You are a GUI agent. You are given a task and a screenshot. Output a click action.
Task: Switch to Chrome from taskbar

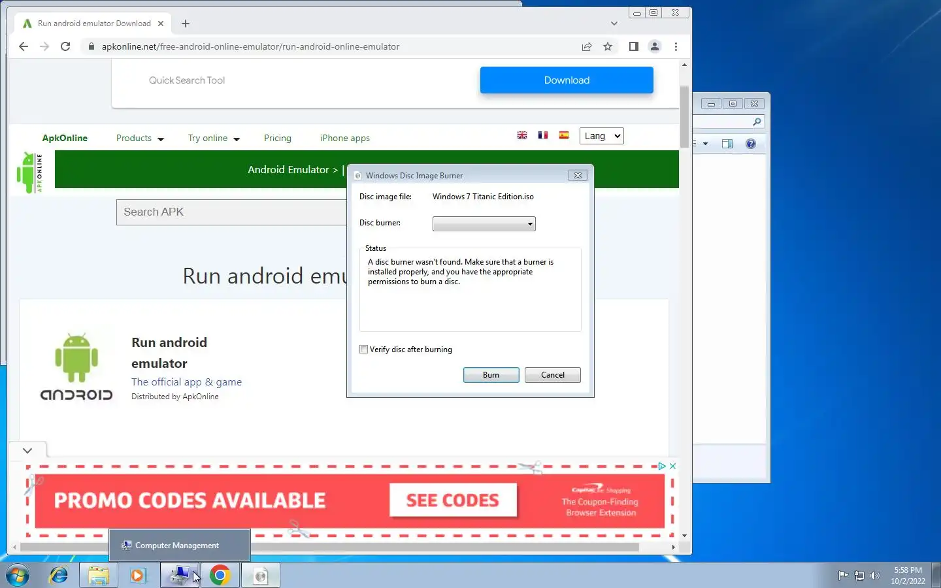tap(220, 576)
